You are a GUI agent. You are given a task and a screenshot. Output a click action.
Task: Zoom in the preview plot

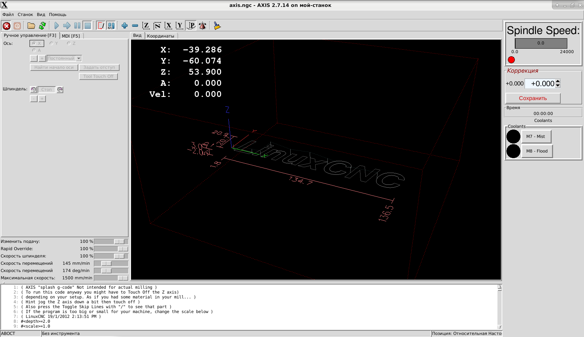(124, 26)
